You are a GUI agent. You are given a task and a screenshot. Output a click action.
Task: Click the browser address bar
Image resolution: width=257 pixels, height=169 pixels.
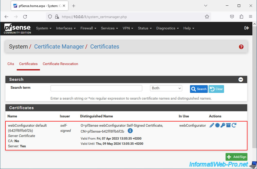(x=128, y=17)
